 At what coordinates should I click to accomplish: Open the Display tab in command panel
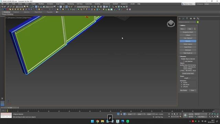[194, 19]
